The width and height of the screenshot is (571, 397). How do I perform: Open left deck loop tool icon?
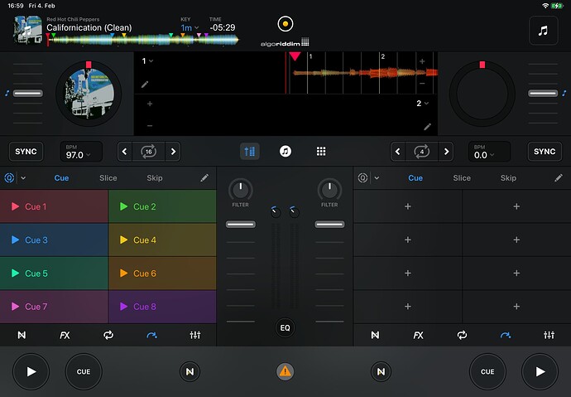click(108, 335)
